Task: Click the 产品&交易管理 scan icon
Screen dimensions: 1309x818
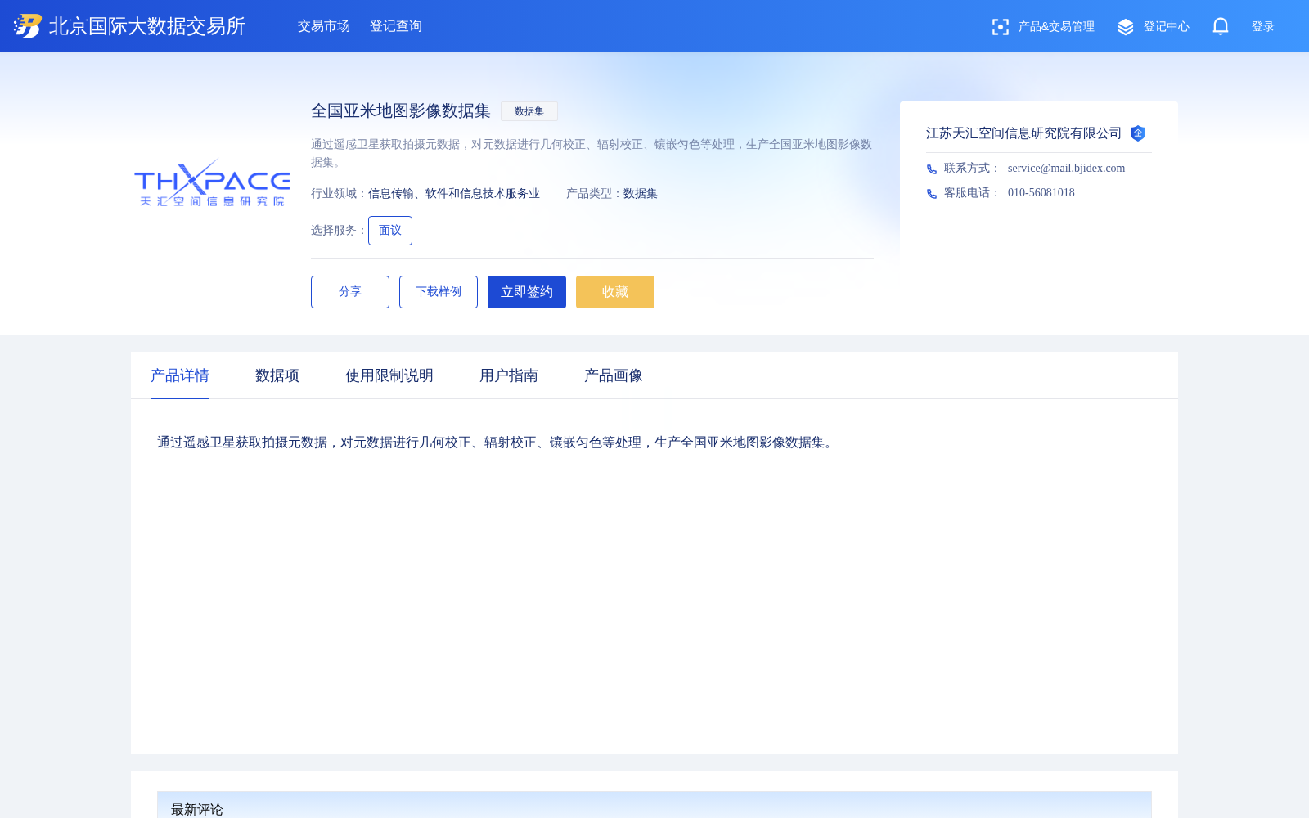Action: tap(1000, 27)
